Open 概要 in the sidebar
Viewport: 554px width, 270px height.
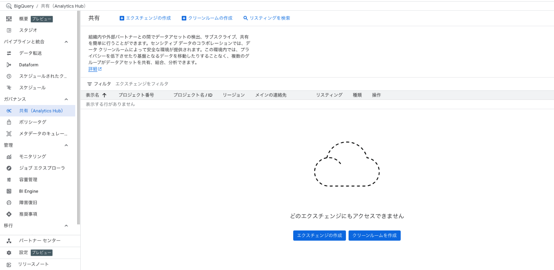tap(23, 19)
